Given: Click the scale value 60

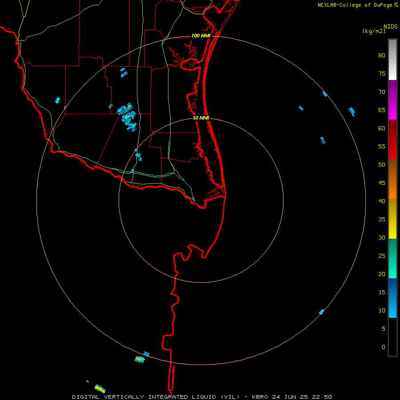Looking at the screenshot, I should 382,128.
